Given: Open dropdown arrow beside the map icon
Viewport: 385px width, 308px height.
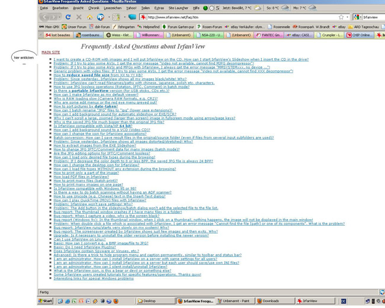Looking at the screenshot, I should click(124, 17).
